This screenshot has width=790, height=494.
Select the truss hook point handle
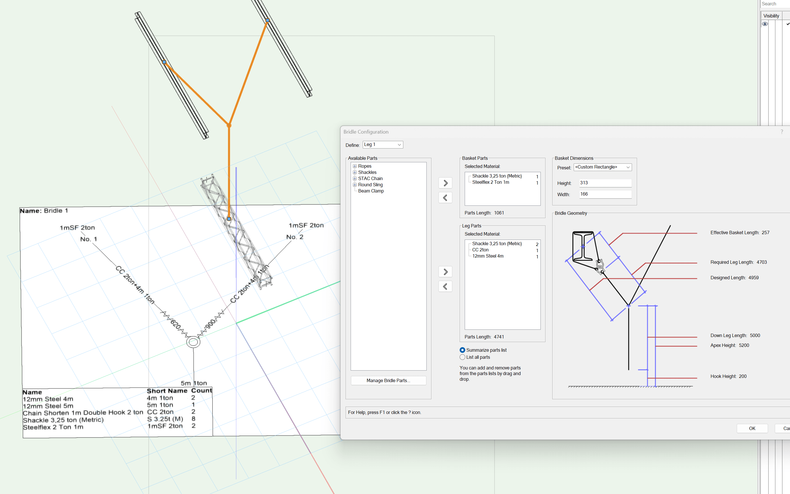pos(229,219)
